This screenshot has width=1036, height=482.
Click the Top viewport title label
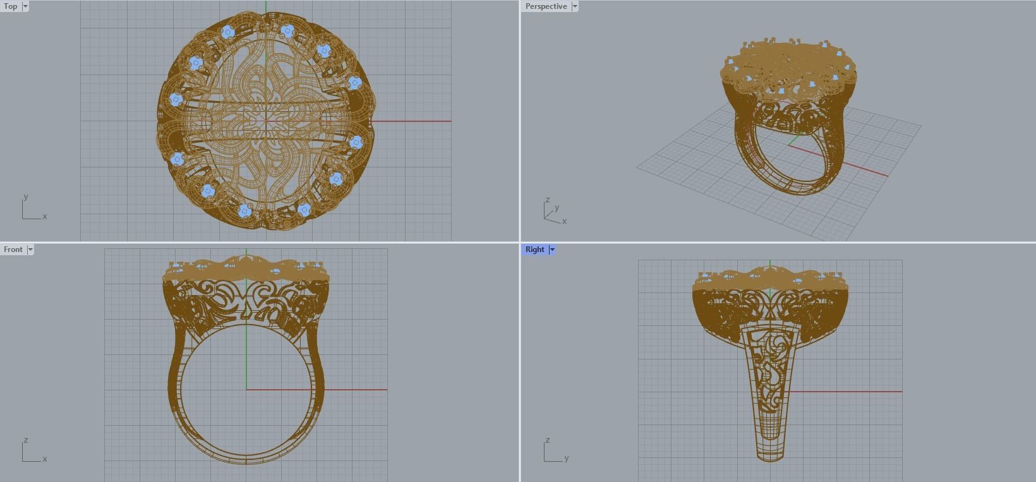pos(11,6)
